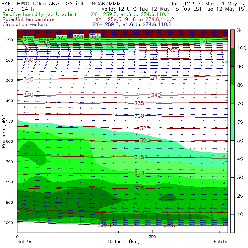This screenshot has height=248, width=248.
Task: Click the red 'Potential temperature' label
Action: point(28,19)
